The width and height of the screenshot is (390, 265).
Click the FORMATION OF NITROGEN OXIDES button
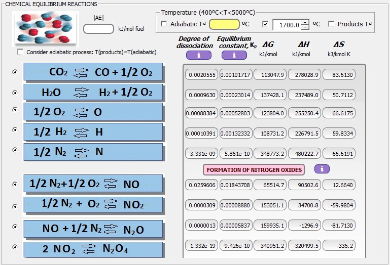coord(254,169)
